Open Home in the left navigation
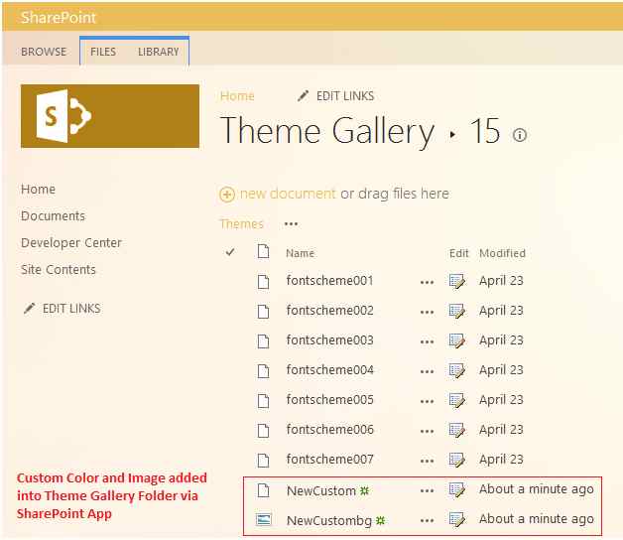The width and height of the screenshot is (623, 540). [38, 190]
